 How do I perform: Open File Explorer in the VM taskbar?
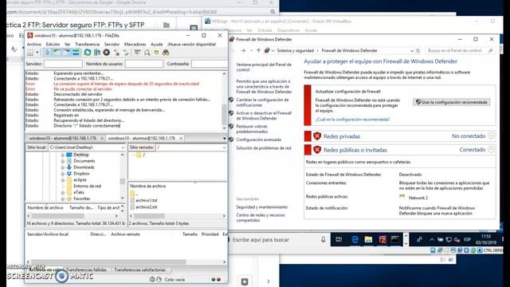click(x=368, y=240)
